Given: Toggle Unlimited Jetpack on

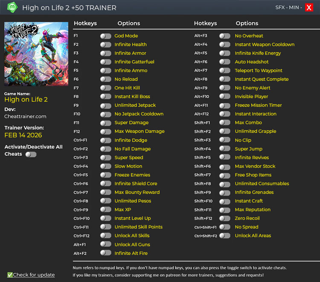Looking at the screenshot, I should click(x=105, y=105).
